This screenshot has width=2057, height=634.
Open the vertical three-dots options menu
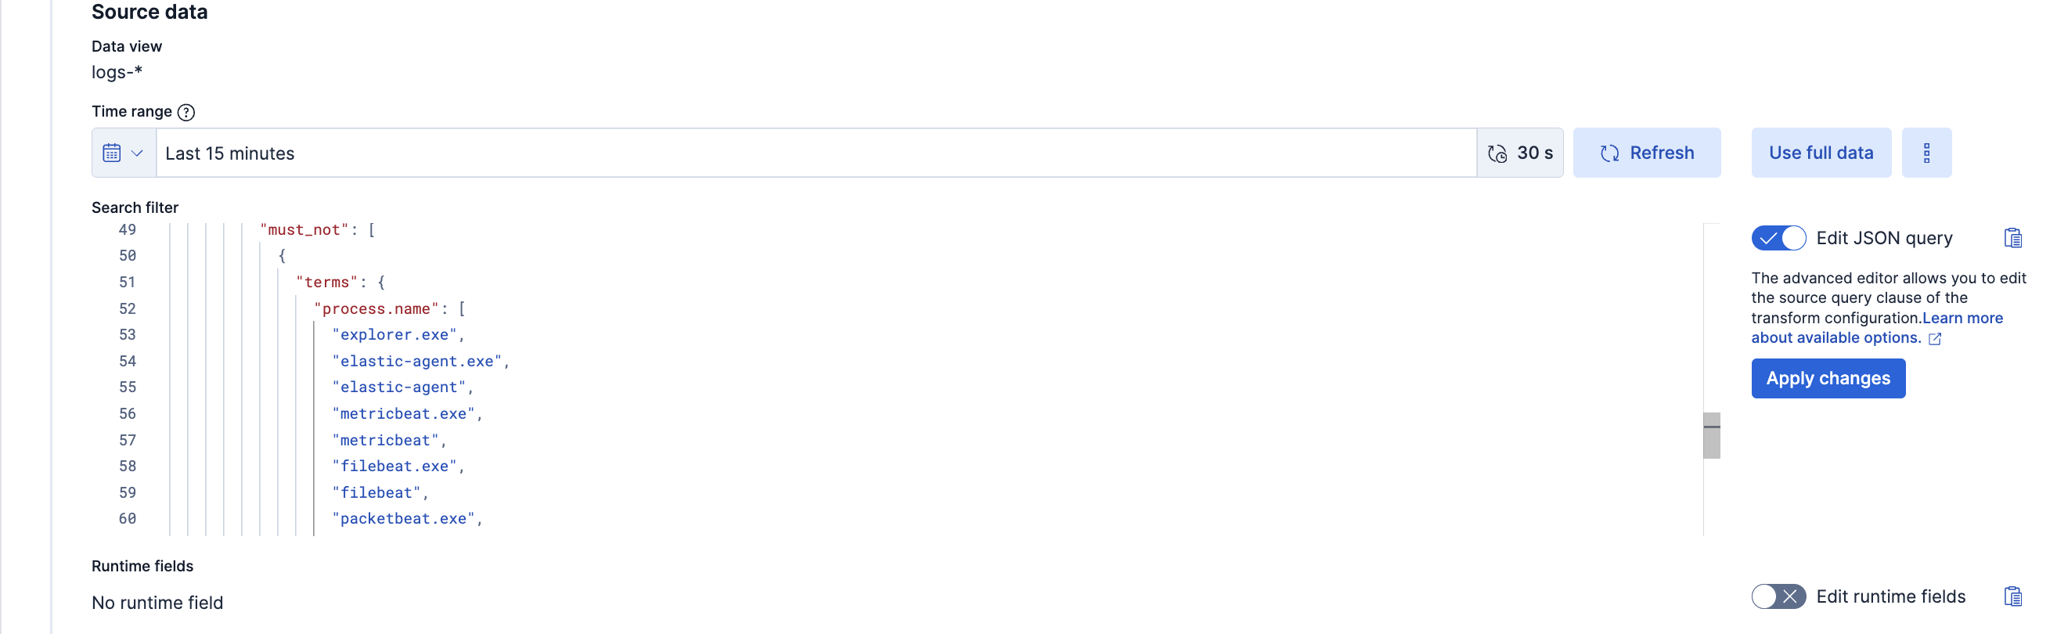1926,153
